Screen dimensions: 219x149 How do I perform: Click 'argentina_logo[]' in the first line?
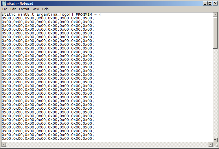(55, 14)
